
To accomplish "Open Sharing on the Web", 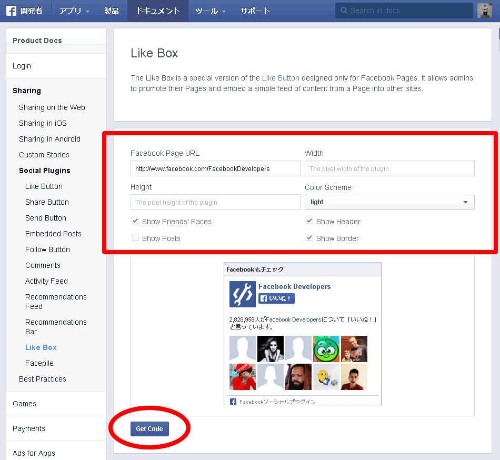I will click(52, 107).
